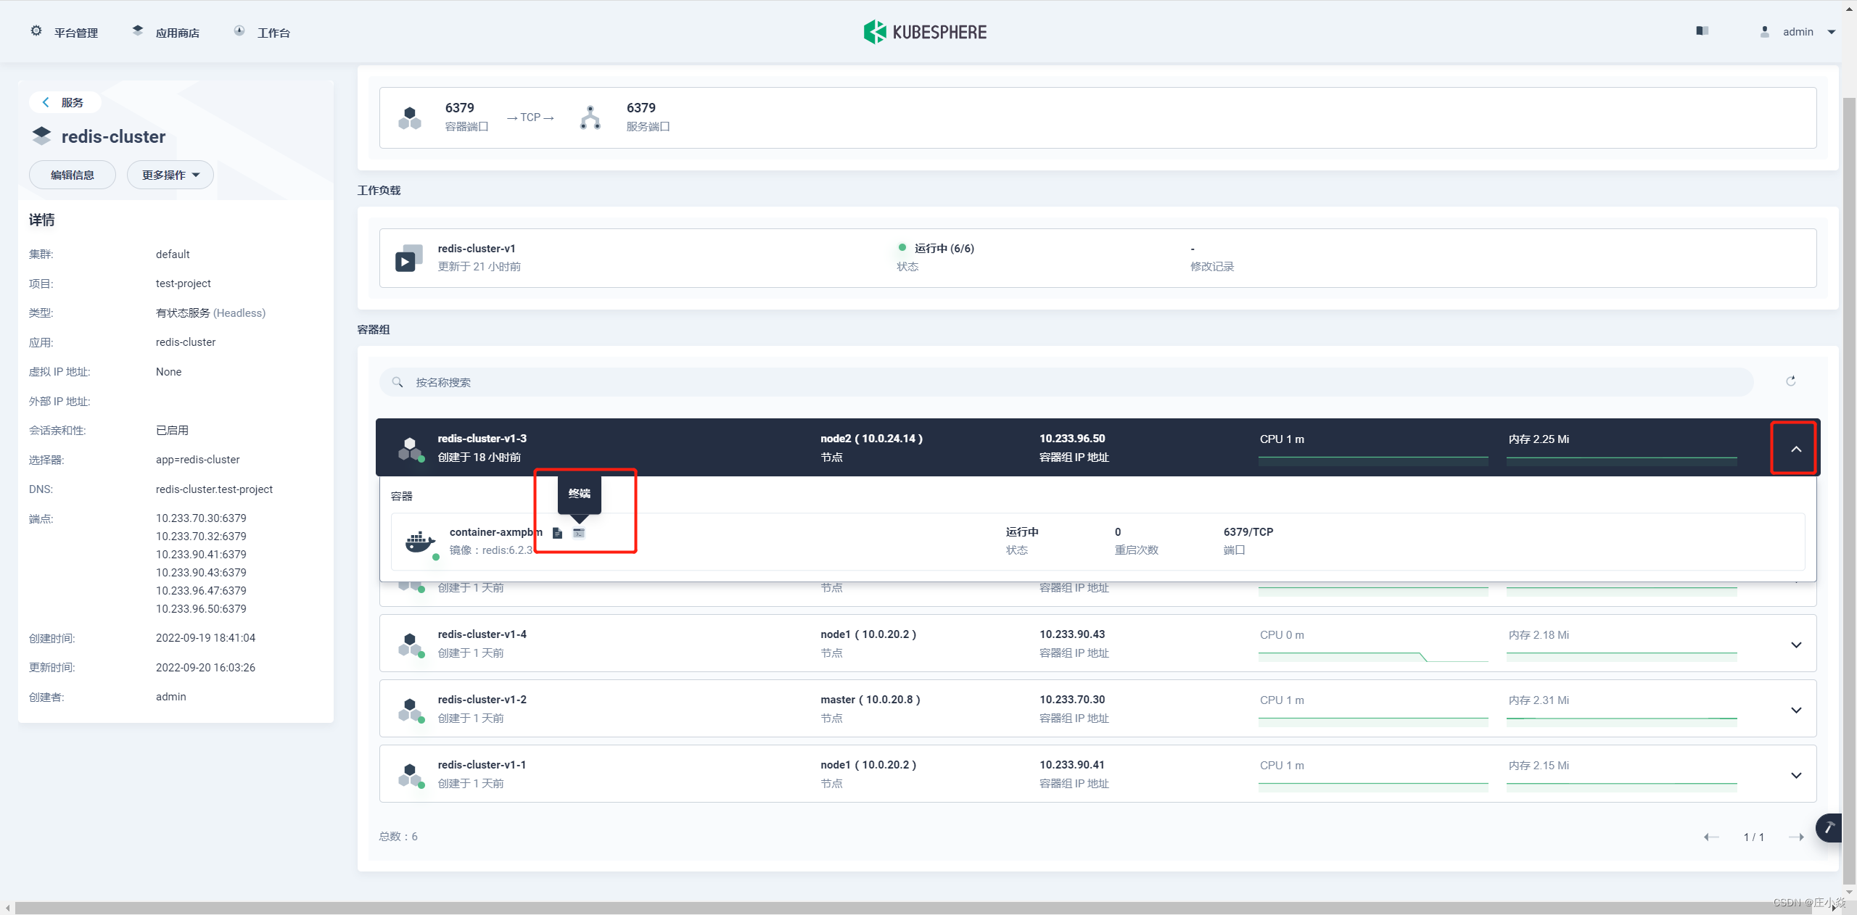Open the admin user dropdown
Viewport: 1857px width, 915px height.
point(1799,32)
